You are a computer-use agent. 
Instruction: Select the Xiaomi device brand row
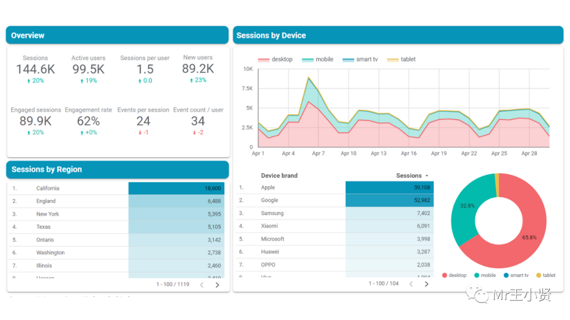click(335, 226)
